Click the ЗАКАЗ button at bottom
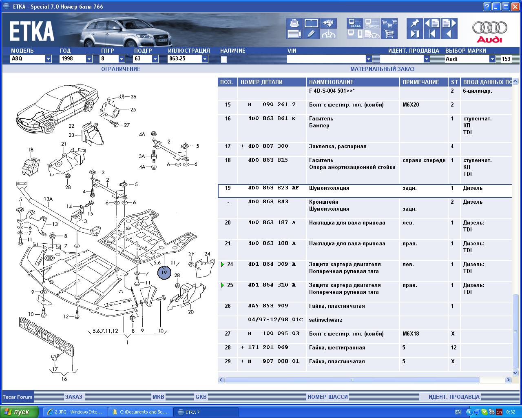Screen dimensions: 522x418 coord(74,396)
